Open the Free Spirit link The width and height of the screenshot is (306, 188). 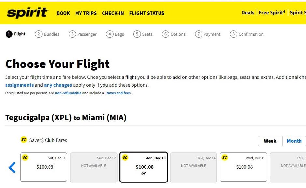point(272,13)
